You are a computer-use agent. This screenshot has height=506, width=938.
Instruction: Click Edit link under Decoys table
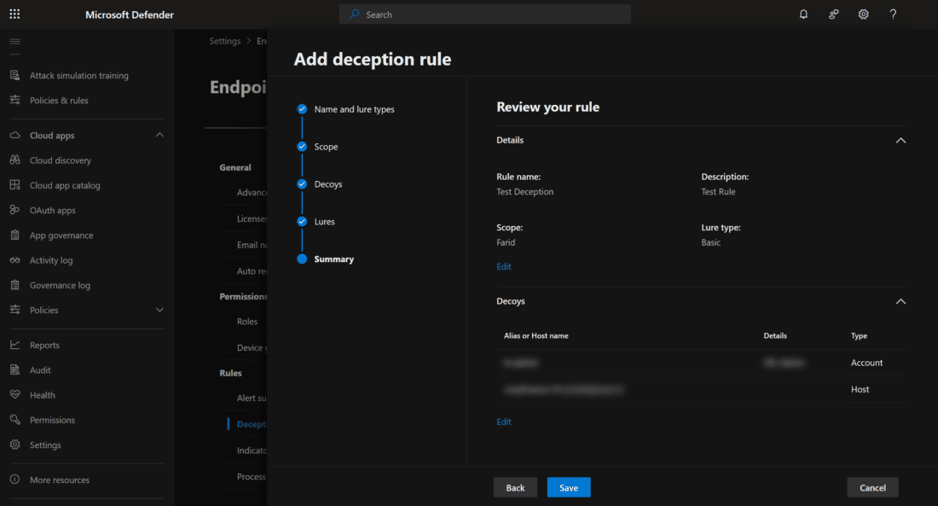coord(504,422)
